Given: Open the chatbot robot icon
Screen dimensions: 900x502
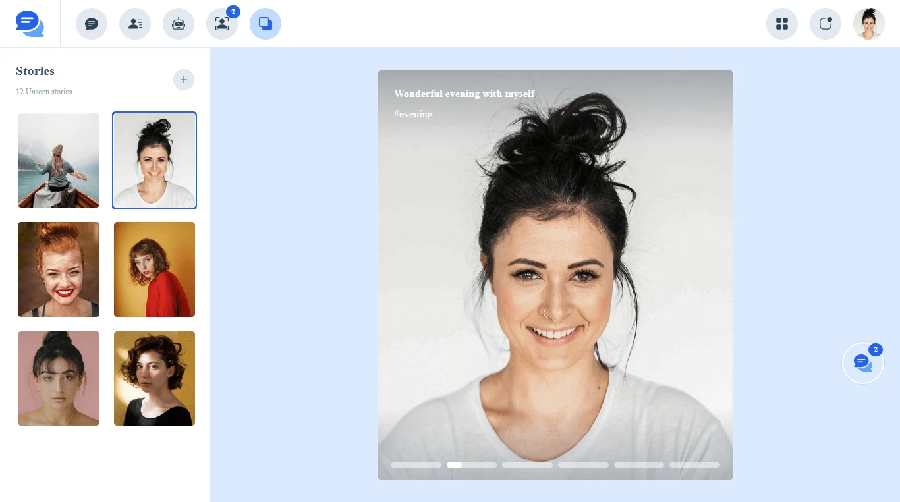Looking at the screenshot, I should pyautogui.click(x=179, y=24).
